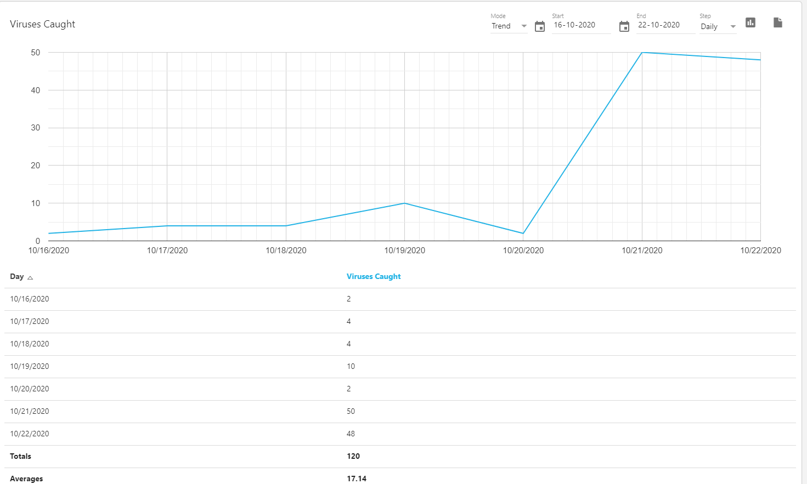Image resolution: width=807 pixels, height=484 pixels.
Task: Open the End date calendar picker icon
Action: coord(624,26)
